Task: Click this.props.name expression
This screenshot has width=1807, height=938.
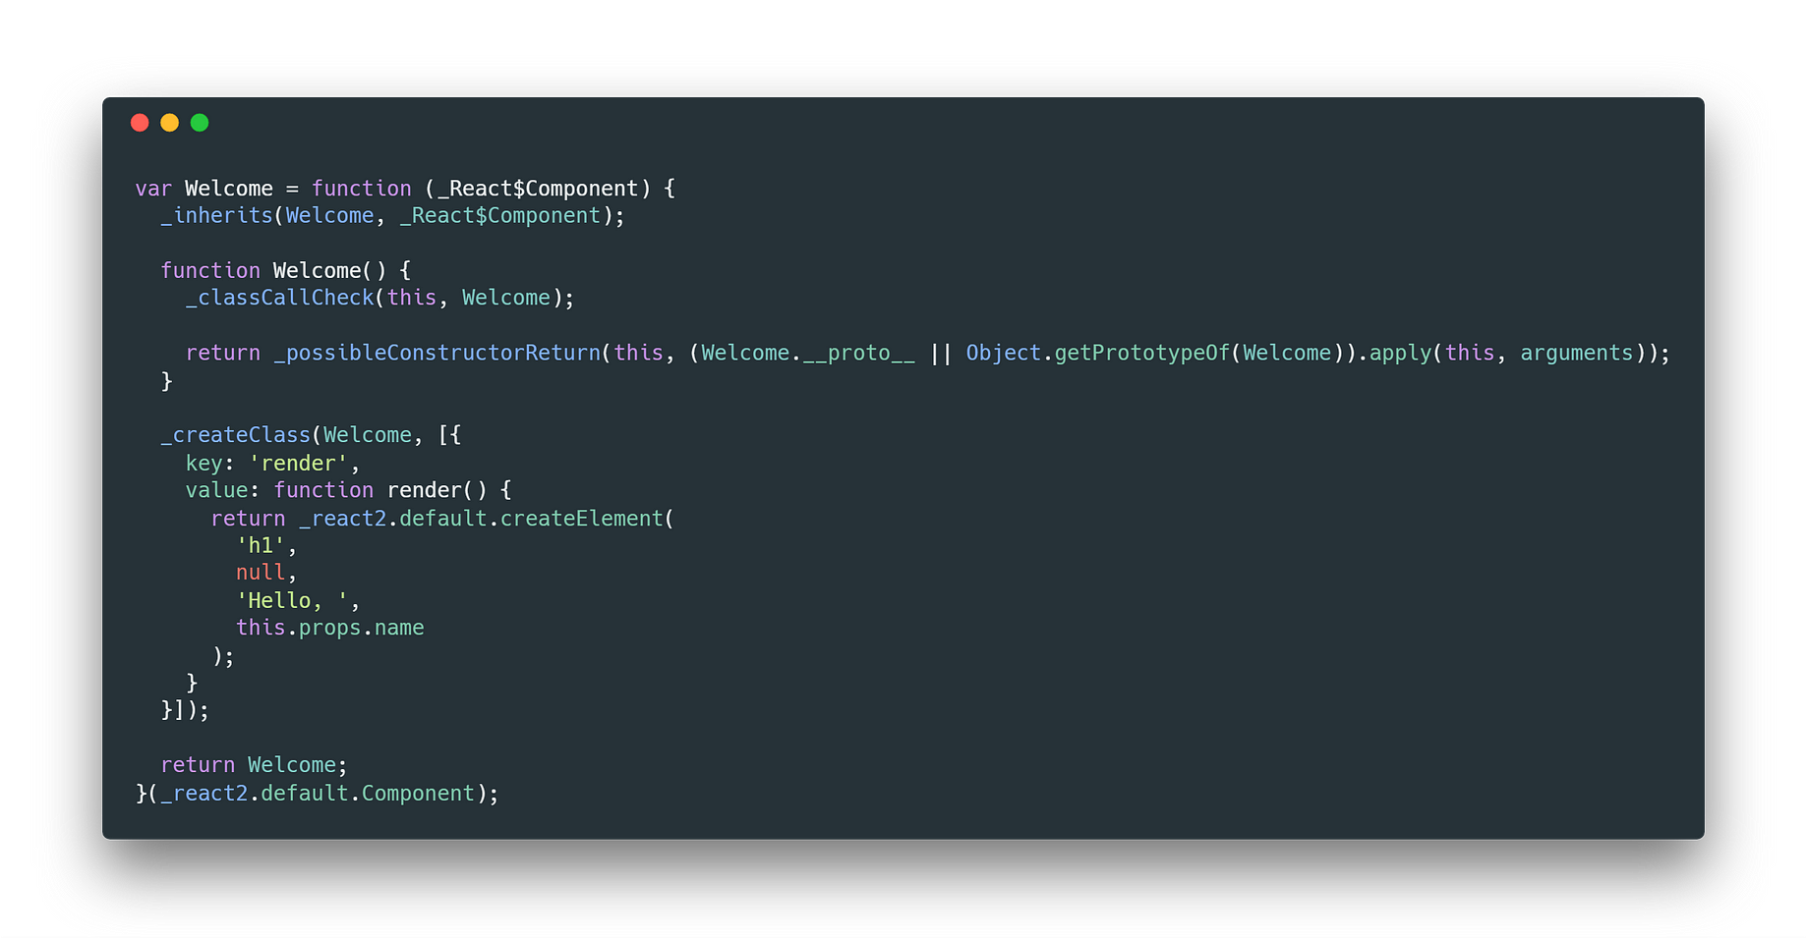Action: 330,628
